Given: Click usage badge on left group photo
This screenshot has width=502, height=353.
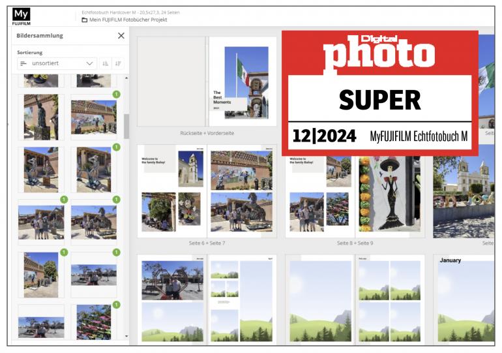Looking at the screenshot, I should point(64,200).
